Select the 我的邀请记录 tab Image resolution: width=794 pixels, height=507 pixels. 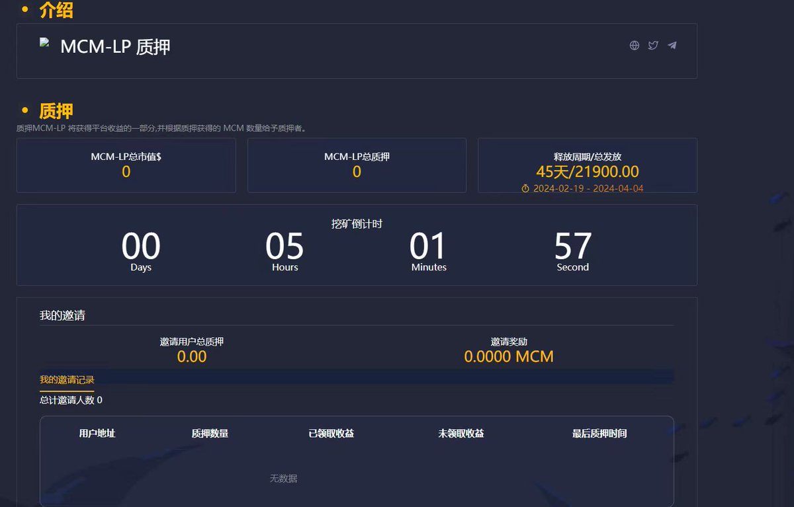point(67,380)
